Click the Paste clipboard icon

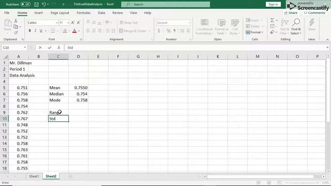[x=8, y=23]
